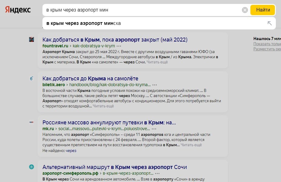
Task: Open biletik.aero domain link
Action: coord(54,85)
